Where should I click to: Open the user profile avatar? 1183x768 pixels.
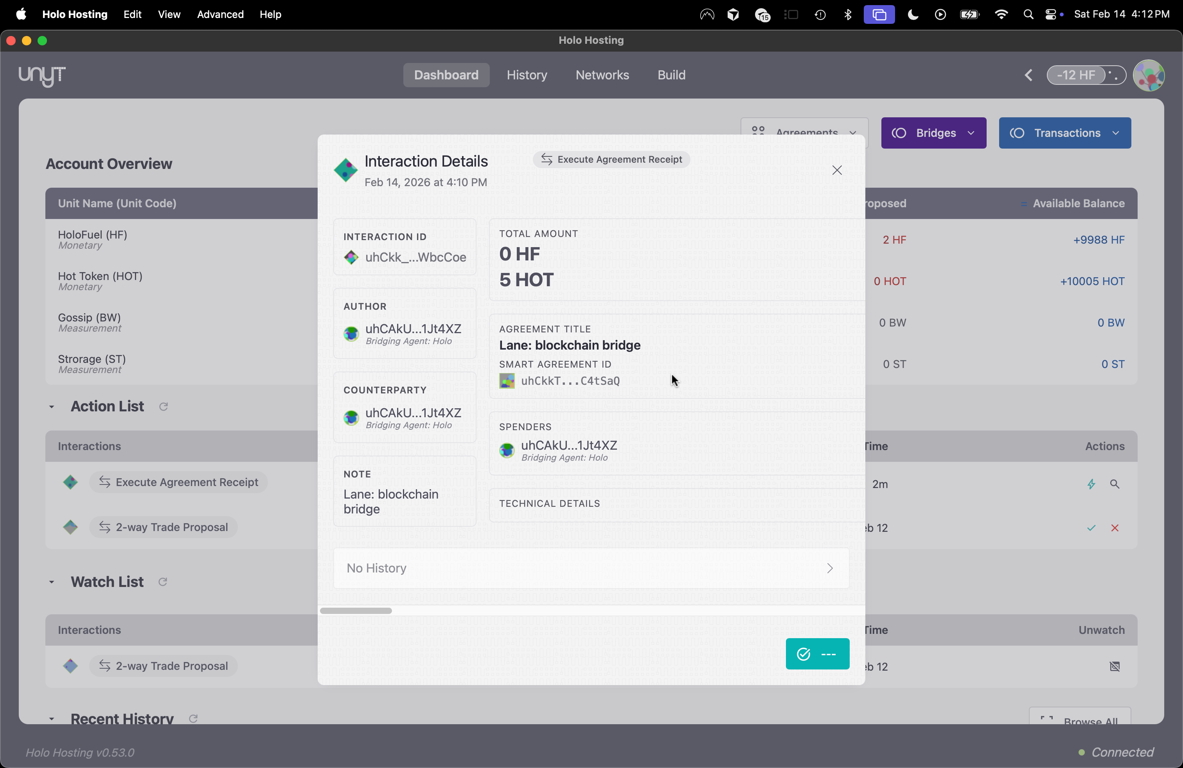click(1150, 75)
